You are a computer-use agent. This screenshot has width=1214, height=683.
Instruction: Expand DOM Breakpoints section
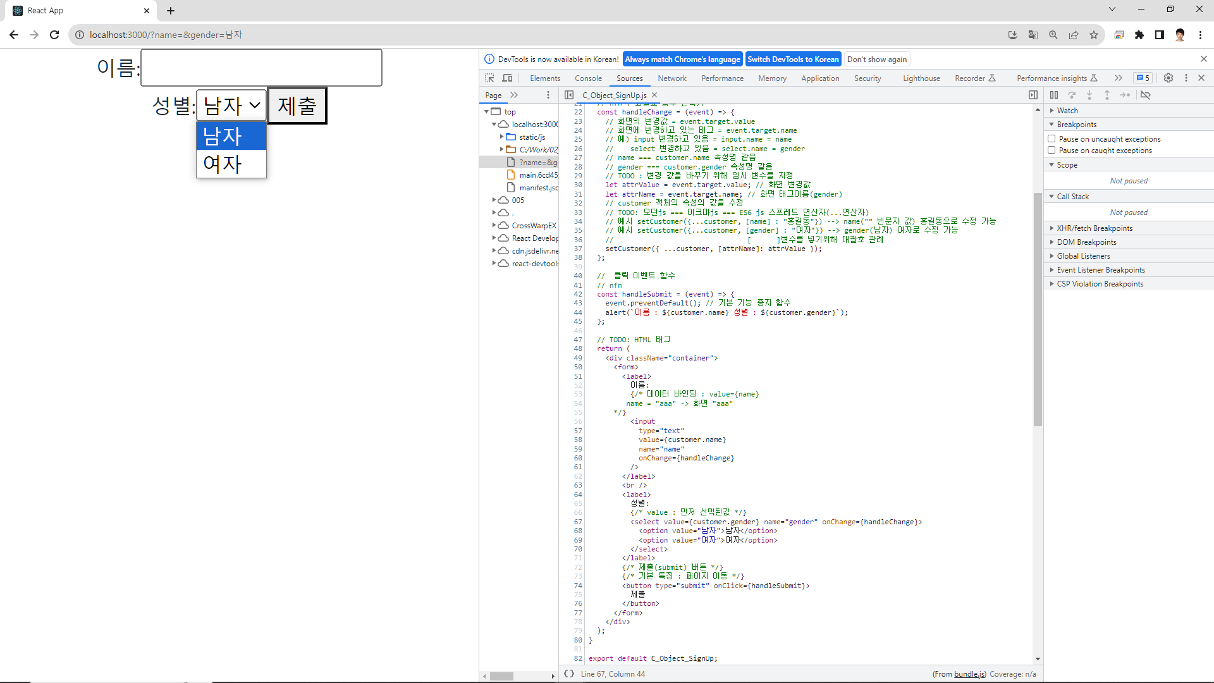[x=1129, y=242]
